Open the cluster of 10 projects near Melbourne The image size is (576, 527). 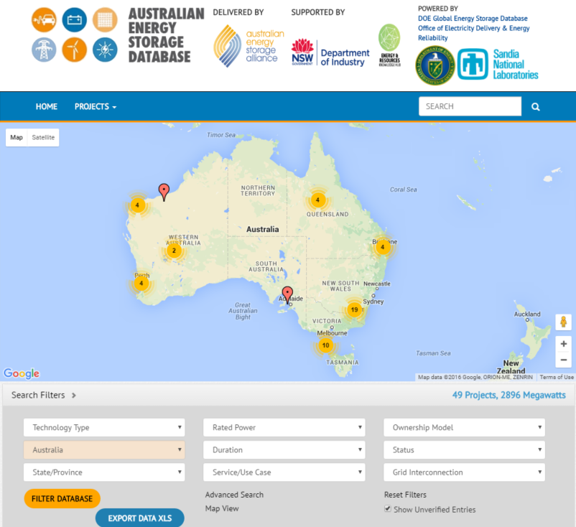pos(326,345)
